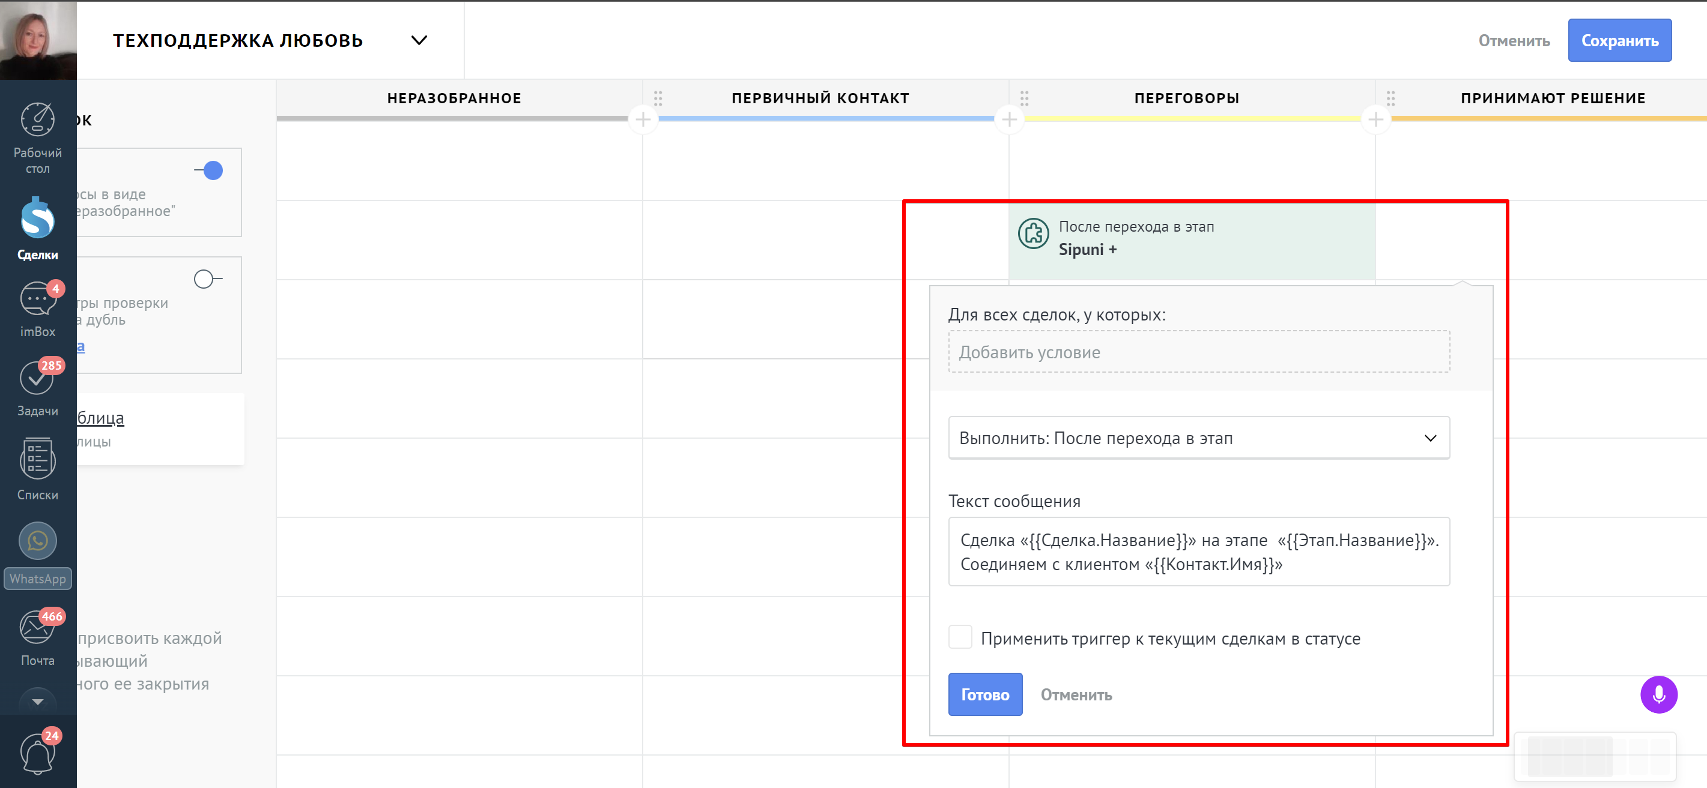This screenshot has width=1707, height=788.
Task: Select the Переговоры stage header
Action: click(1187, 98)
